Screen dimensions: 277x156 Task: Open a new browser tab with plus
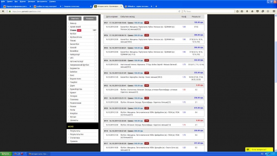coord(156,7)
